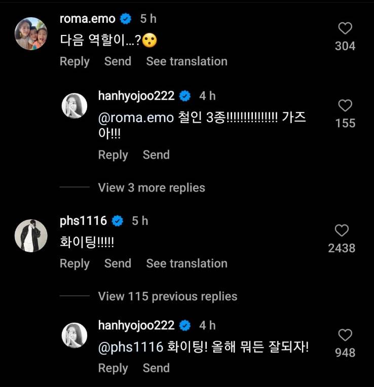Open hanhyojoo222's avatar in first reply

74,106
